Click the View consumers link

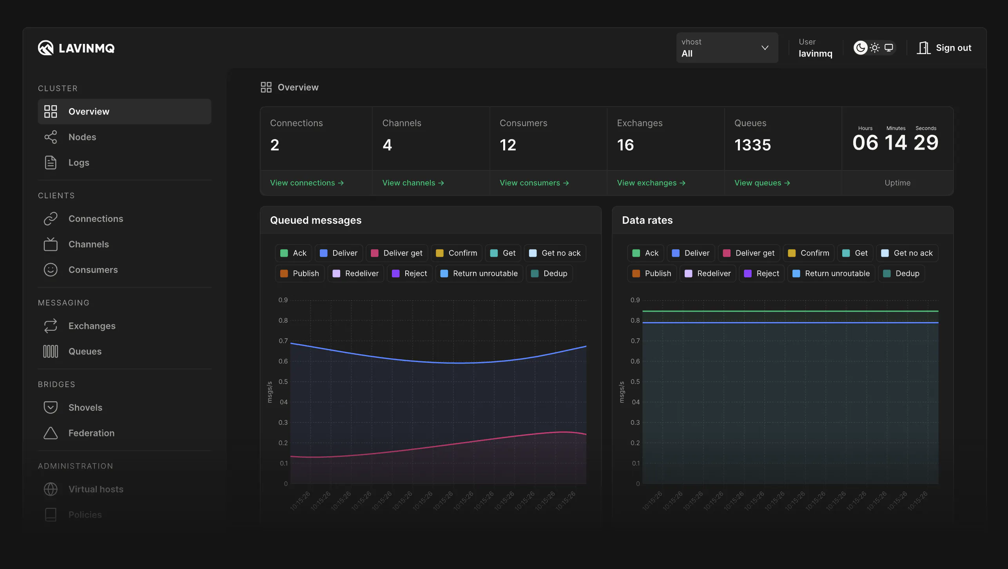point(534,183)
